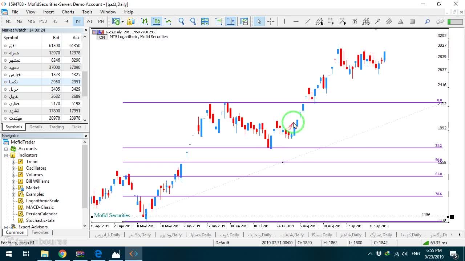Click the ON button on the chart
This screenshot has height=261, width=465.
coord(102,37)
